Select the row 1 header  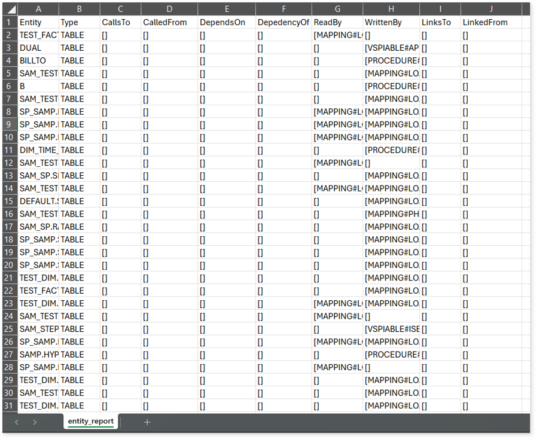coord(9,22)
